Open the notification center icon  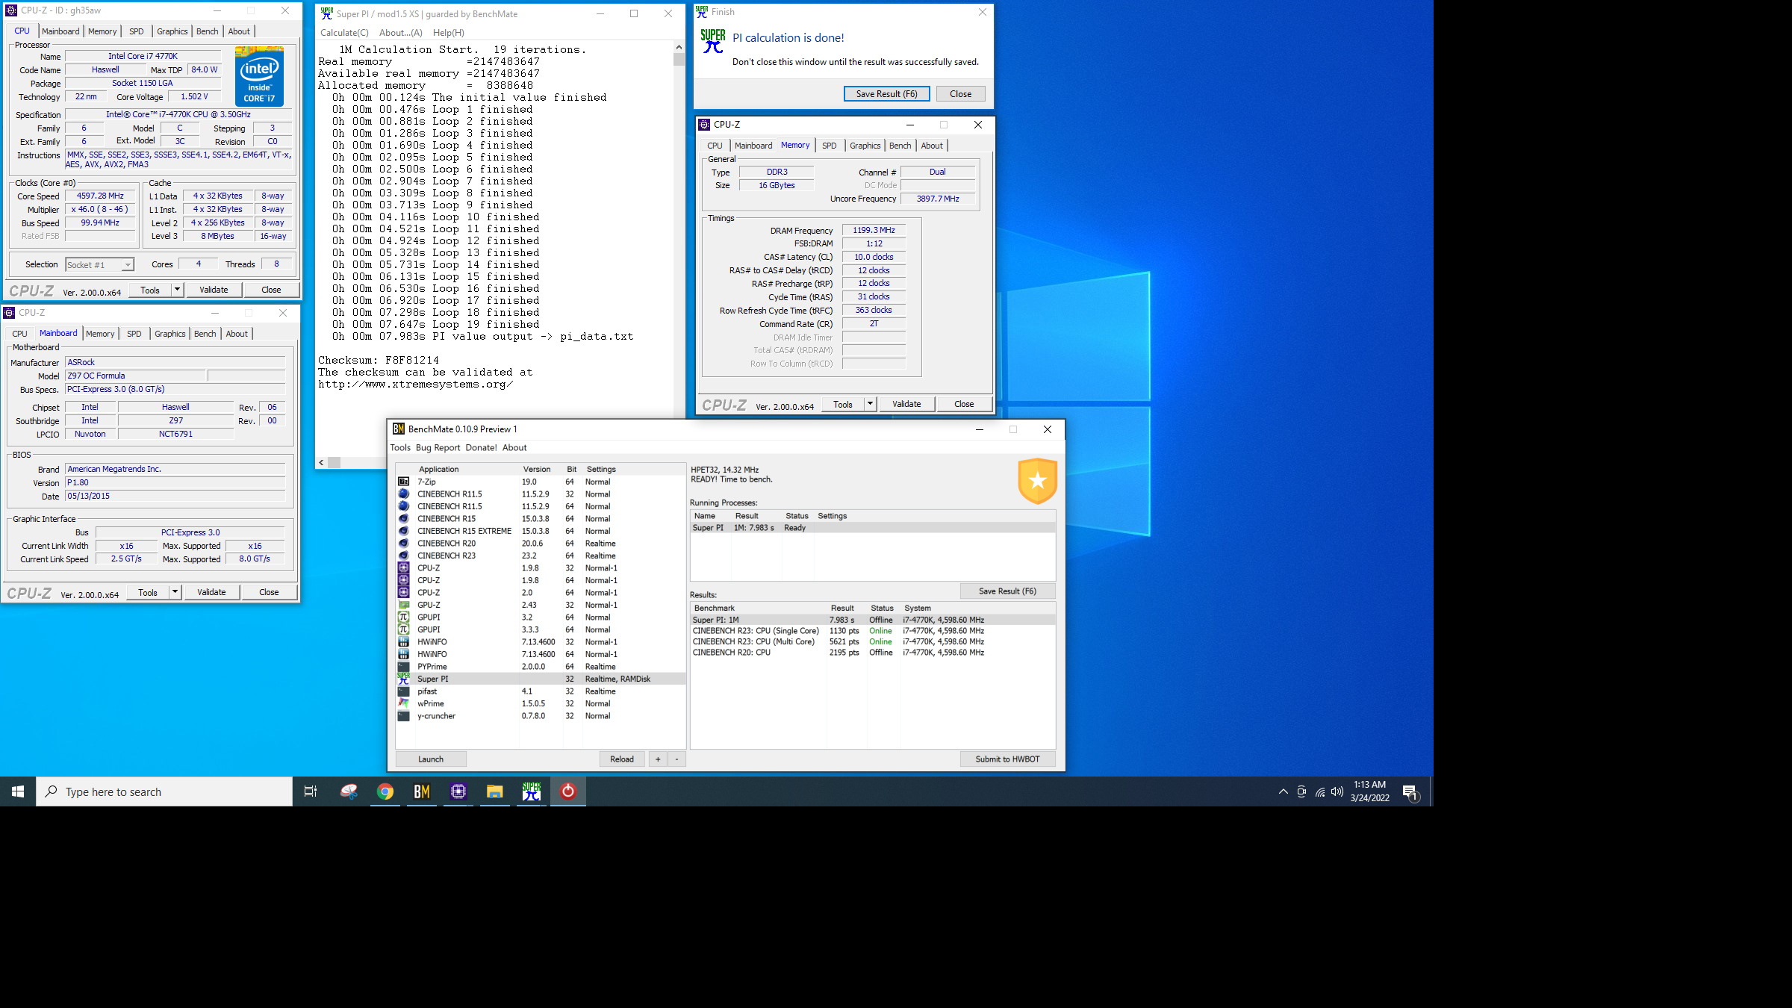pyautogui.click(x=1410, y=791)
